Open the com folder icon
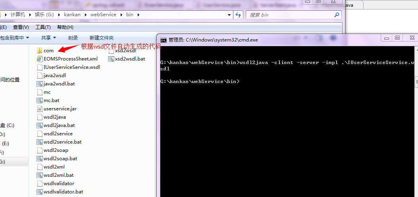 39,51
